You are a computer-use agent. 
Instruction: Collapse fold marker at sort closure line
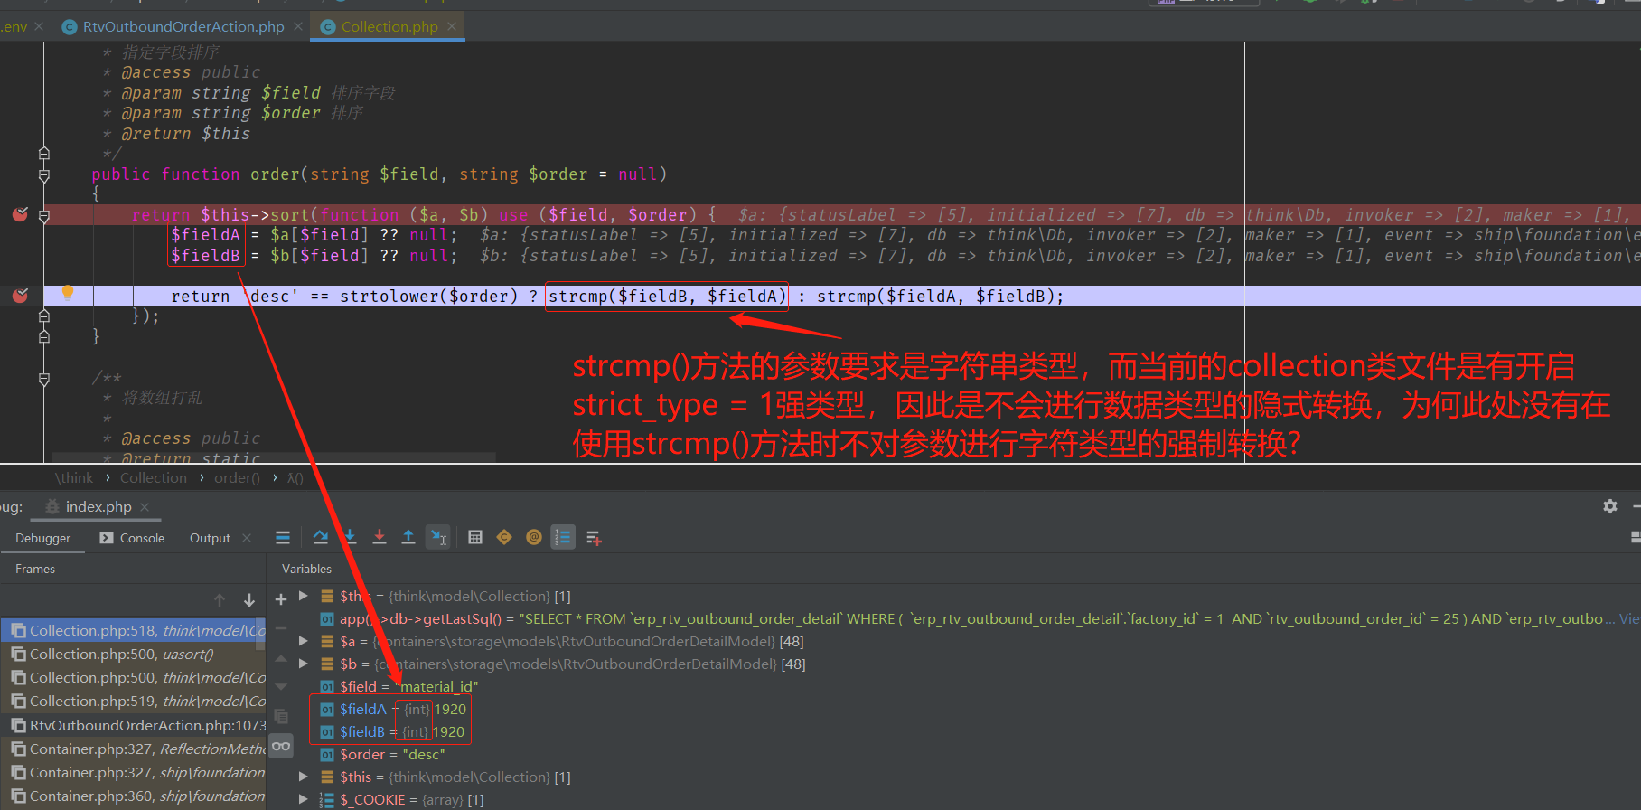coord(44,216)
